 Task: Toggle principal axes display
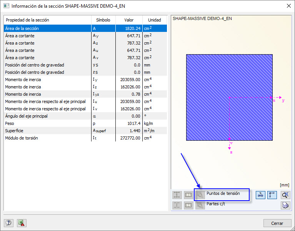(272, 195)
